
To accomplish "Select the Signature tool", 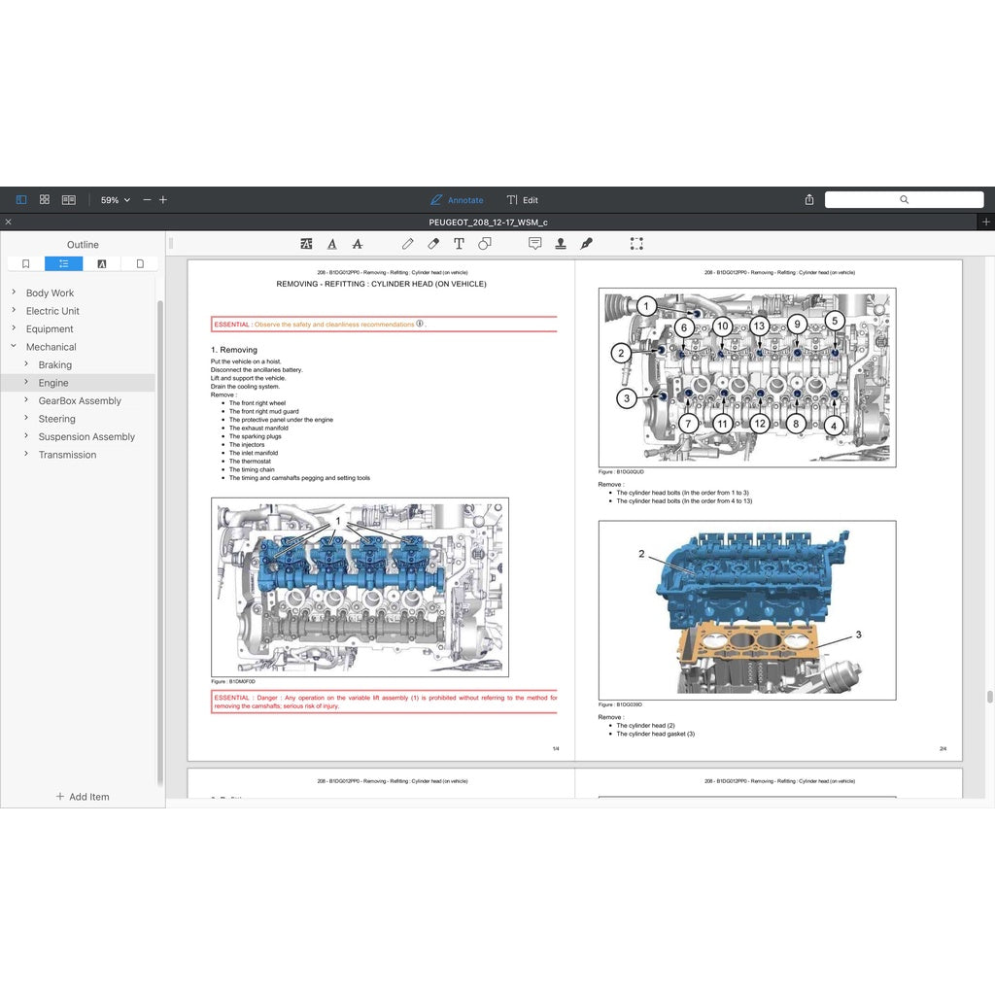I will point(586,243).
